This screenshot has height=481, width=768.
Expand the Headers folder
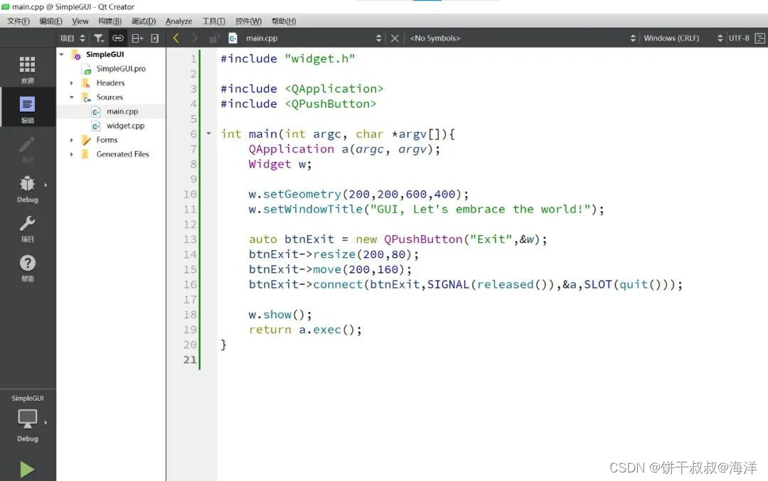[x=72, y=83]
